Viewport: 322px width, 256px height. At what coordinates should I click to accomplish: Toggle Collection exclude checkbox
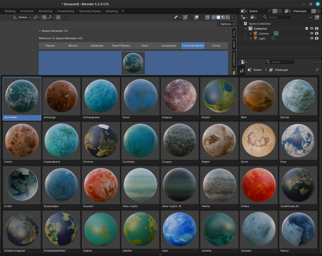(x=307, y=28)
